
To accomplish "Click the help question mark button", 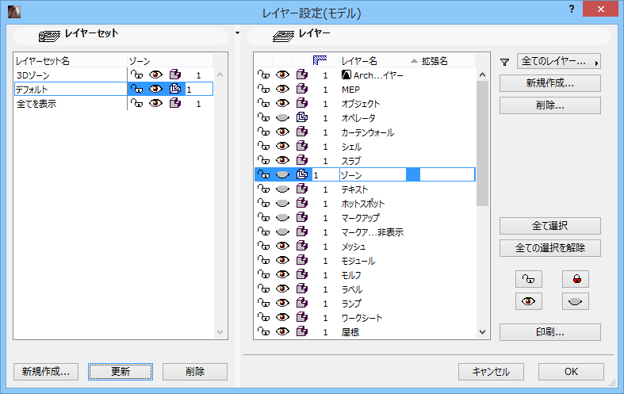I will [572, 10].
